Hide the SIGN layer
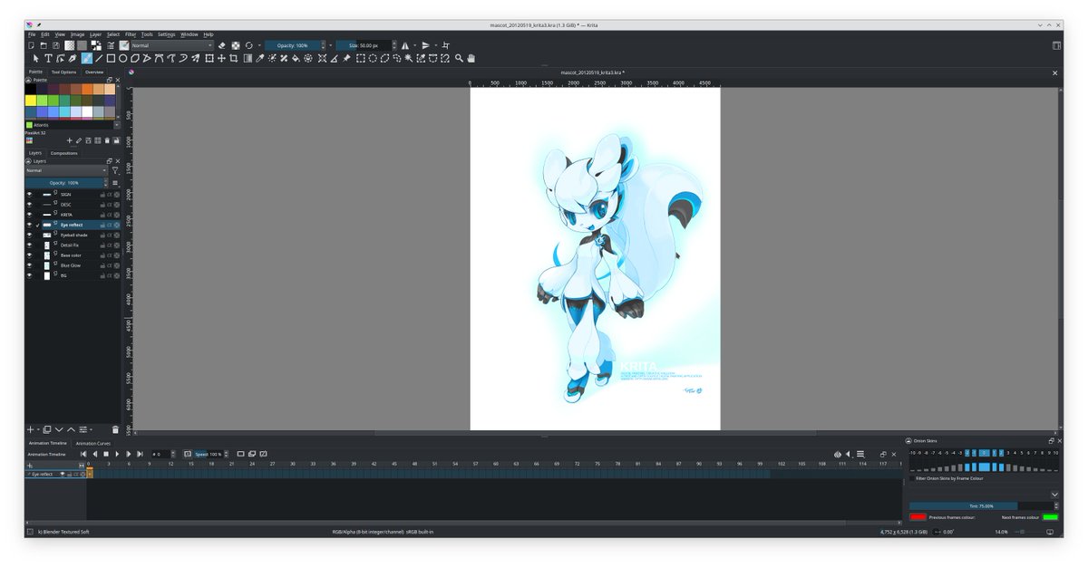 coord(28,194)
